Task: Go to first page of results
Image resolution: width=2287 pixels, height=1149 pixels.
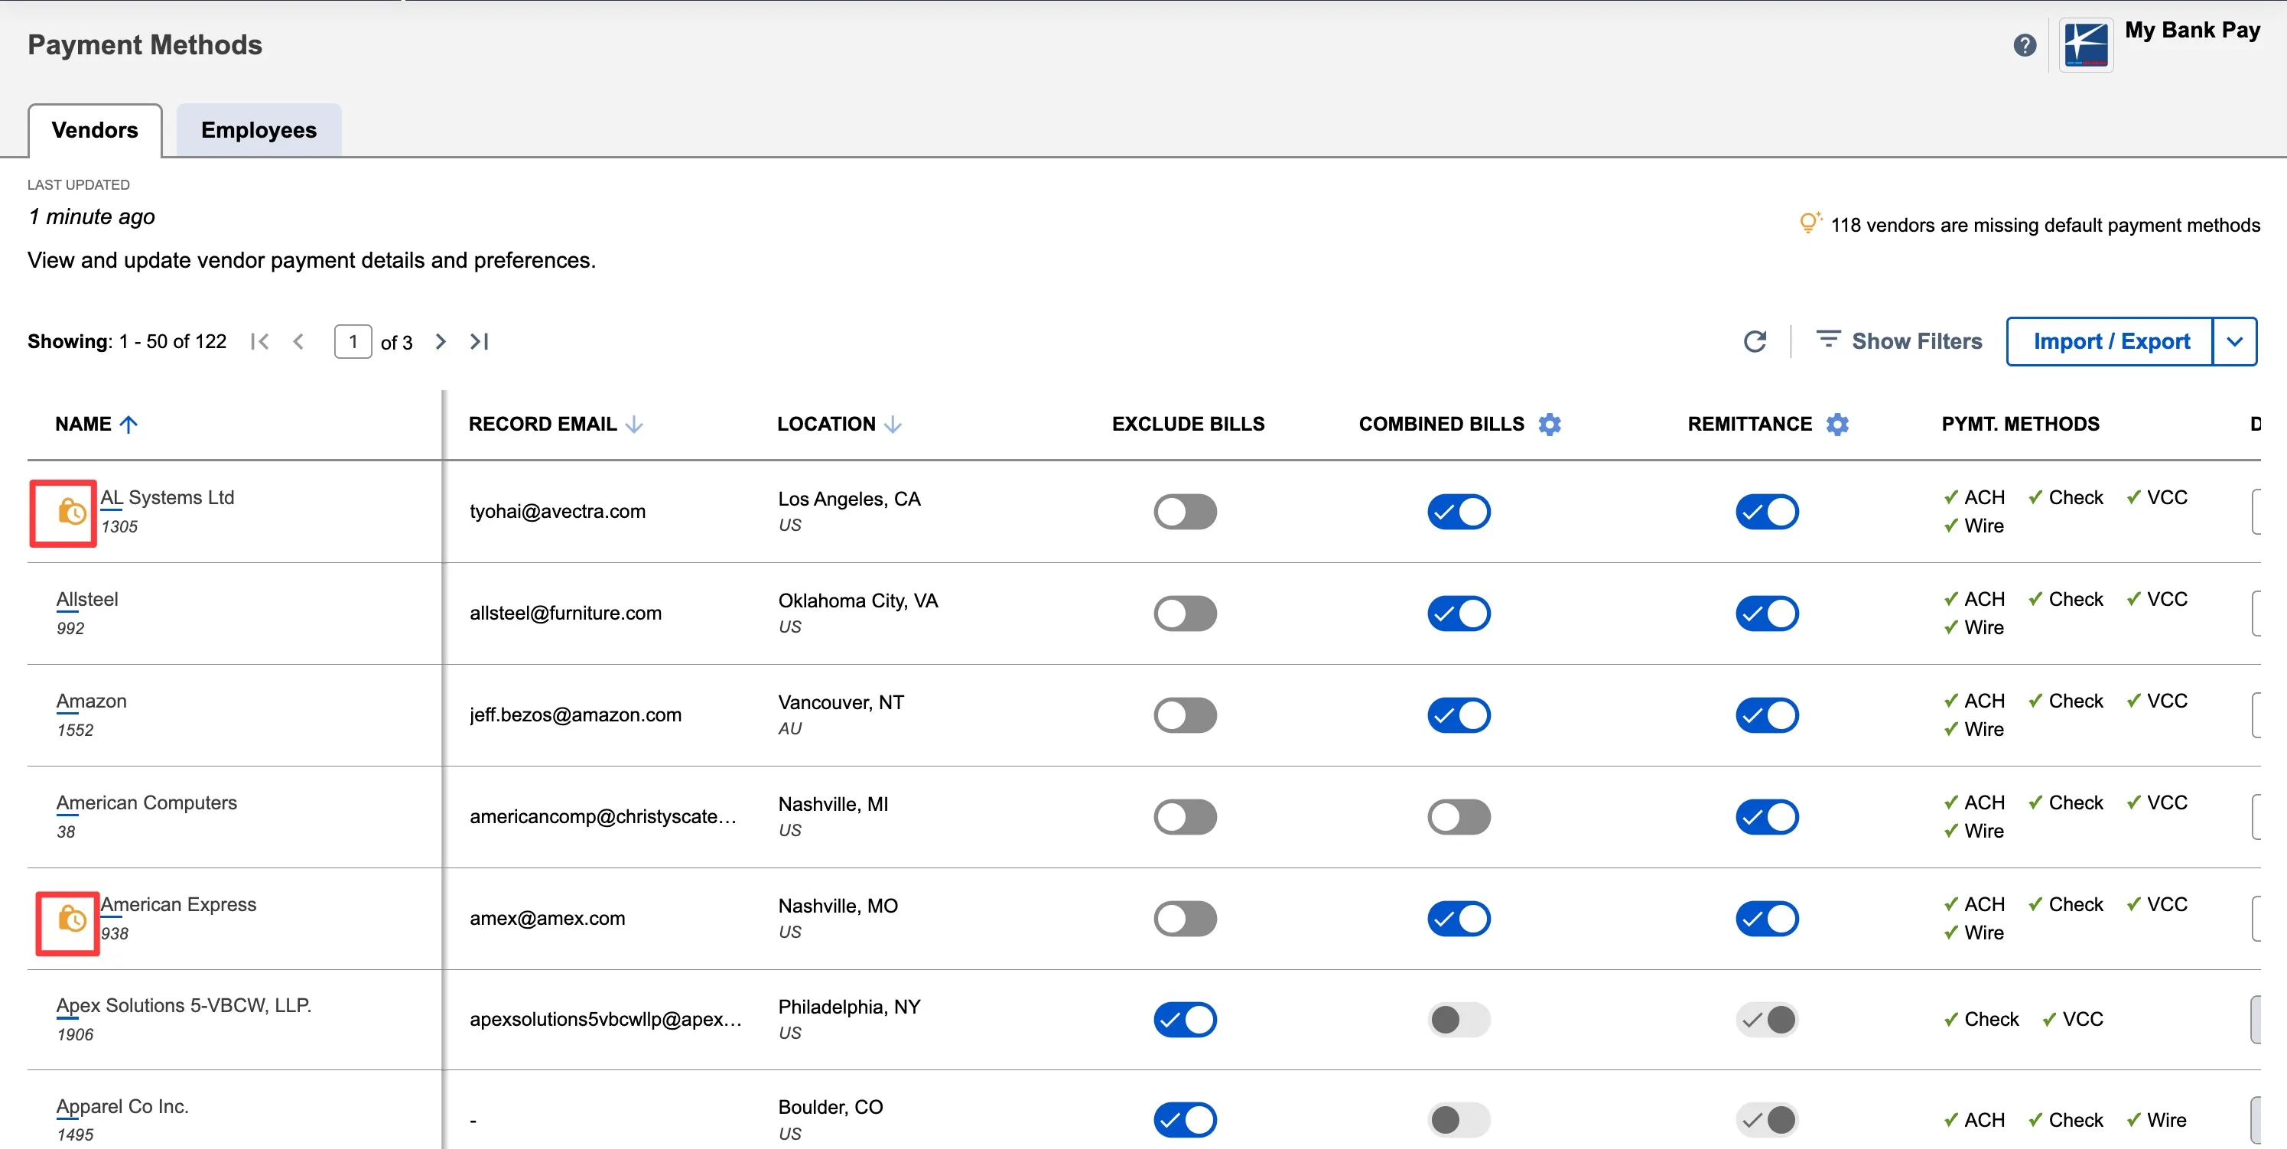Action: 259,341
